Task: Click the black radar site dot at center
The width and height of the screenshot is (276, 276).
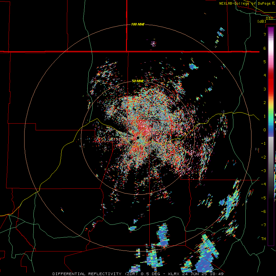Action: 138,138
